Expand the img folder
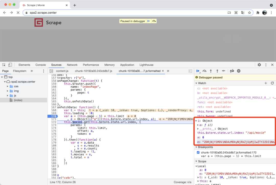The image size is (276, 185). 8,91
